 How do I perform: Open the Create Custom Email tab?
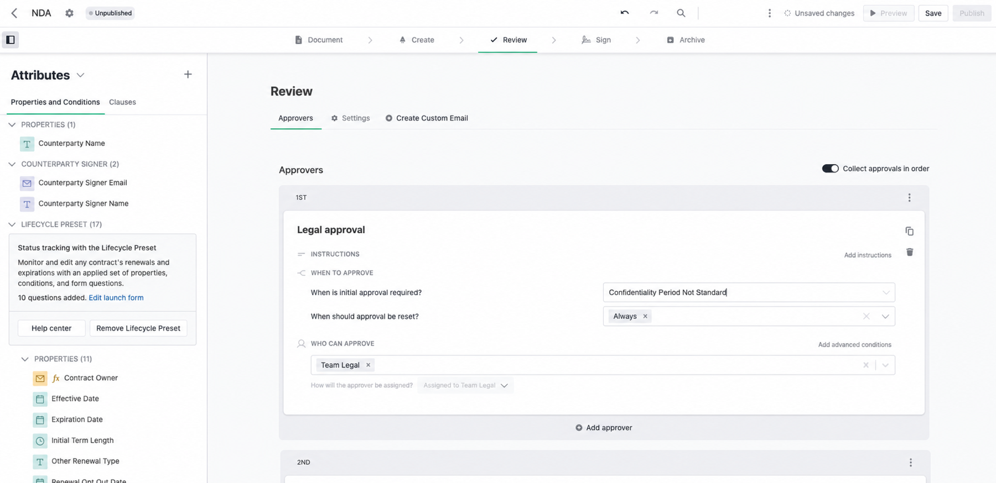coord(427,118)
